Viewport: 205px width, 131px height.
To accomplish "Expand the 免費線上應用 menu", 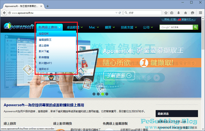I will [50, 27].
